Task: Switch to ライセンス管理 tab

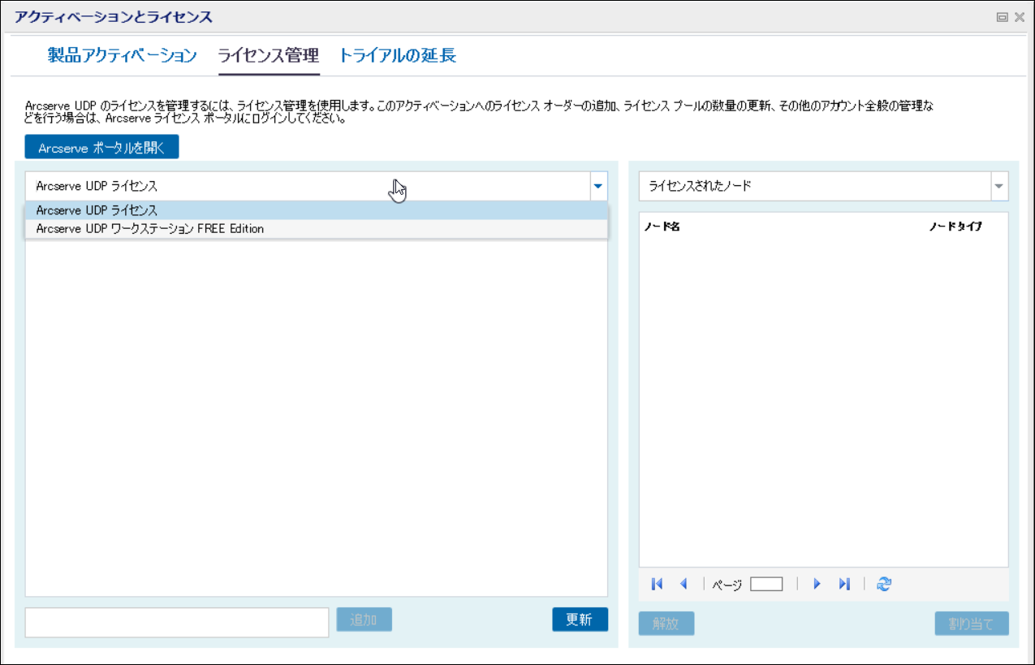Action: coord(269,55)
